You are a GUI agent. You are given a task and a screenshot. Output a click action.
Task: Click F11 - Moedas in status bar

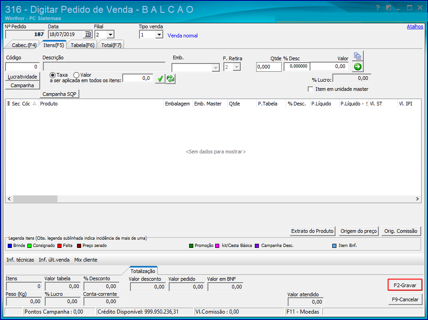tap(303, 311)
